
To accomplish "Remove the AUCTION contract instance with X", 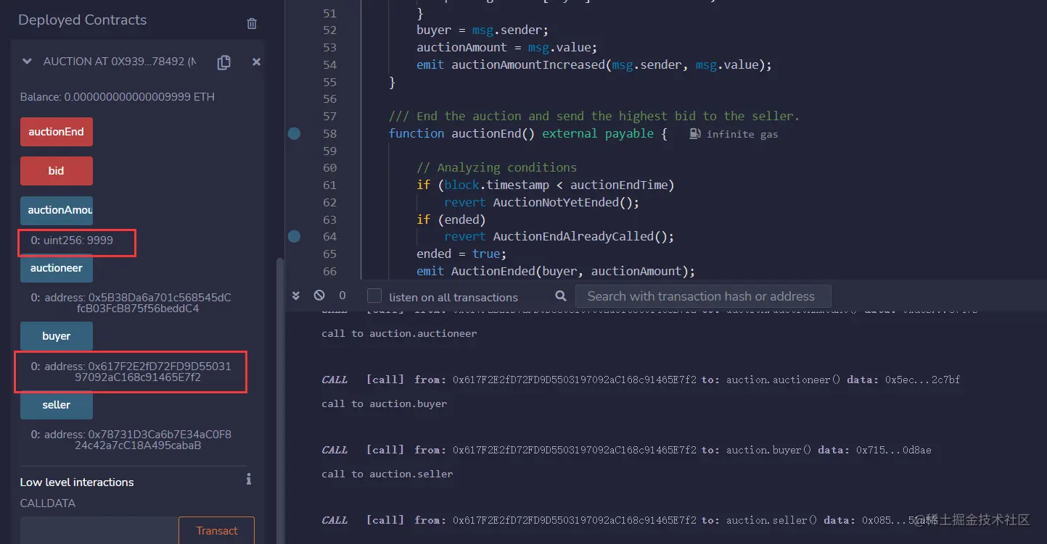I will [x=256, y=62].
